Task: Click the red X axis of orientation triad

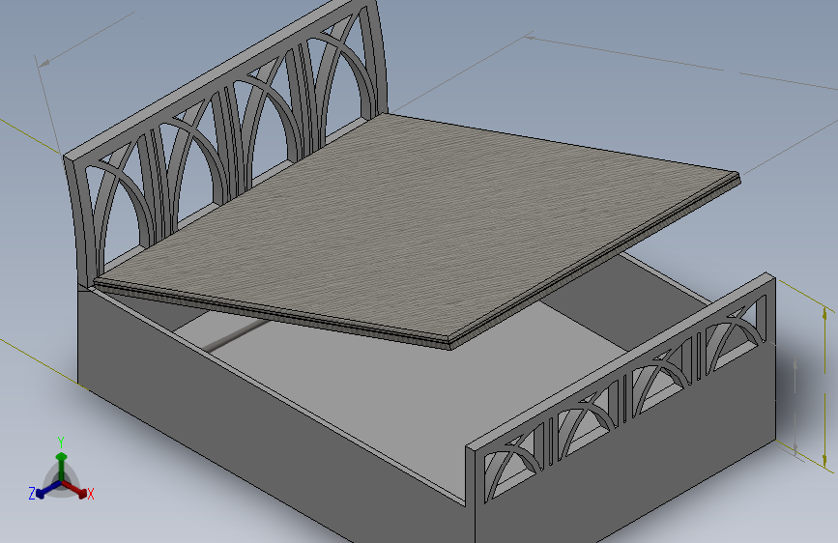Action: 76,489
